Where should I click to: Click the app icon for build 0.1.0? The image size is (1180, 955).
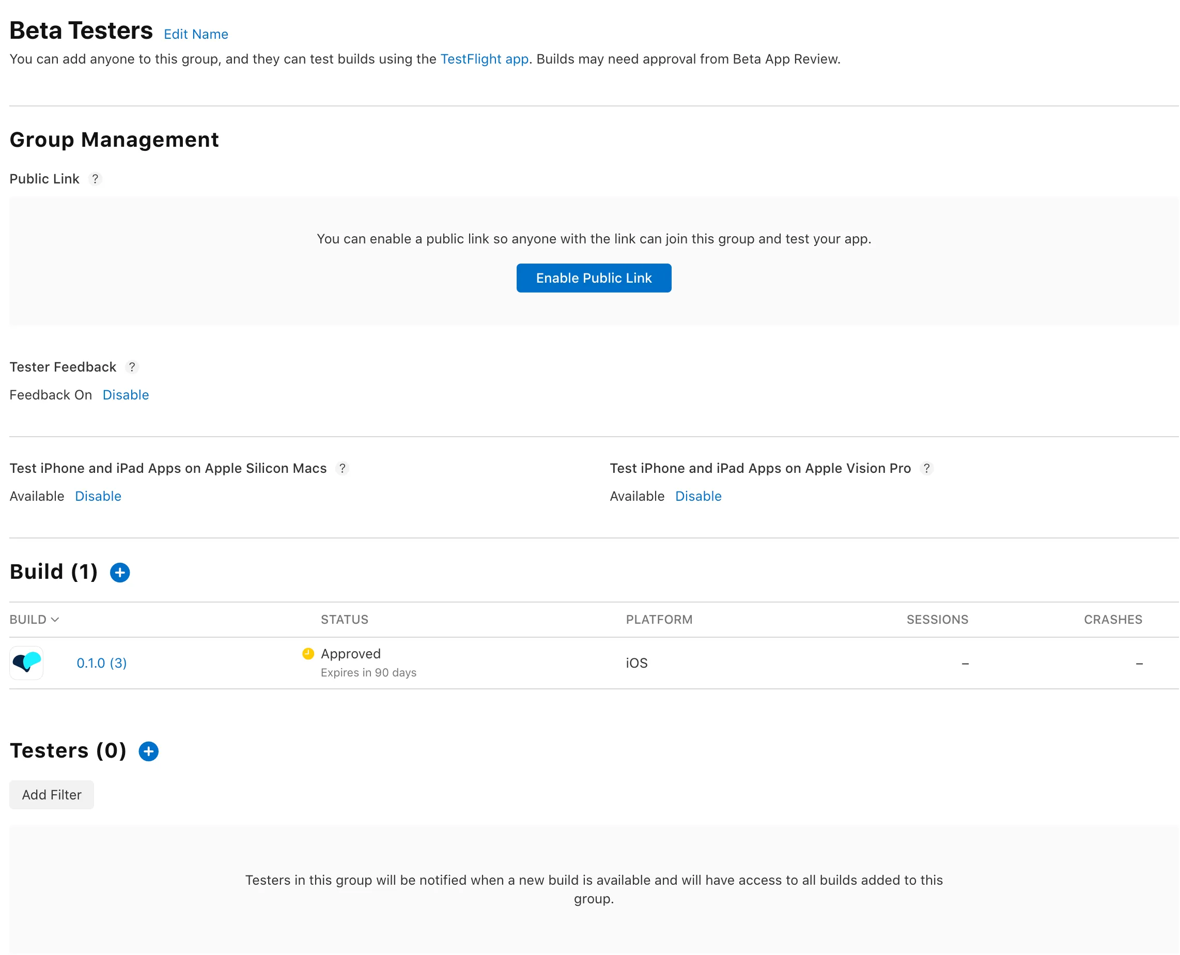(x=26, y=663)
